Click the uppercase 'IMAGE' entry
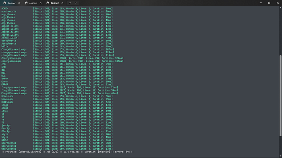The image size is (282, 158). click(x=5, y=111)
